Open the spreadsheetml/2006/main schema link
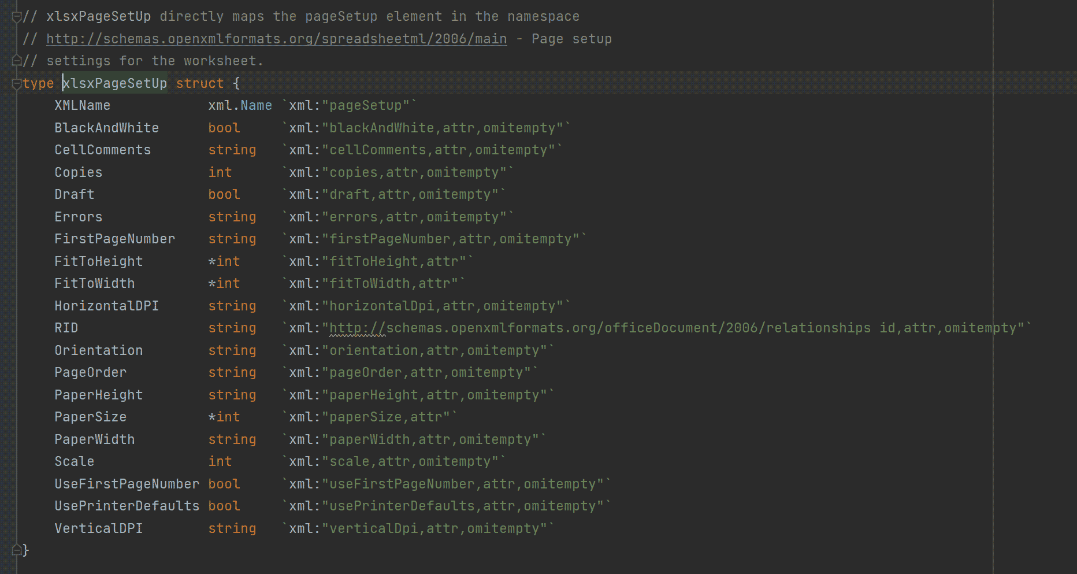Image resolution: width=1077 pixels, height=574 pixels. tap(276, 39)
